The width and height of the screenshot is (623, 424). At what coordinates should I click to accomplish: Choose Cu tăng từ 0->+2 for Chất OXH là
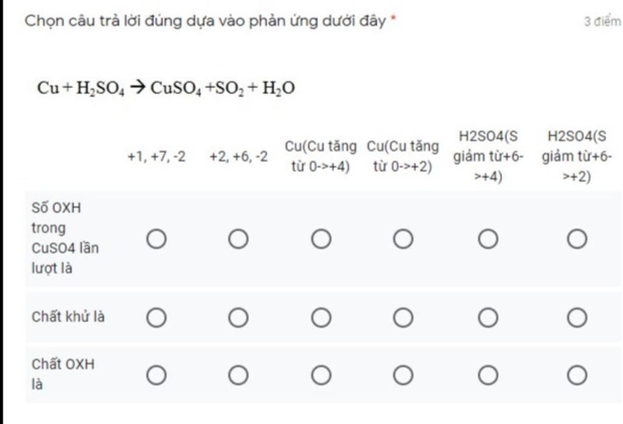(403, 375)
